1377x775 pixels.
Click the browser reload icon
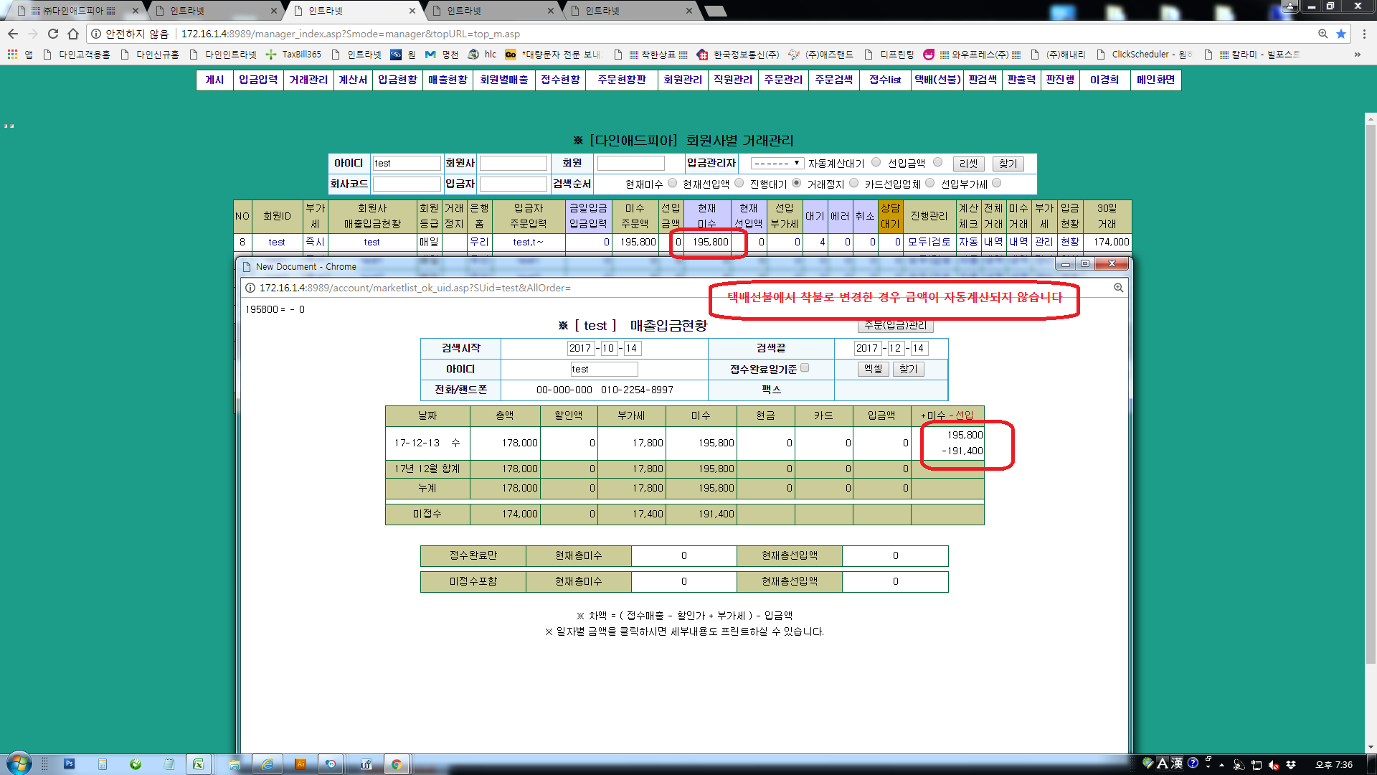coord(53,34)
